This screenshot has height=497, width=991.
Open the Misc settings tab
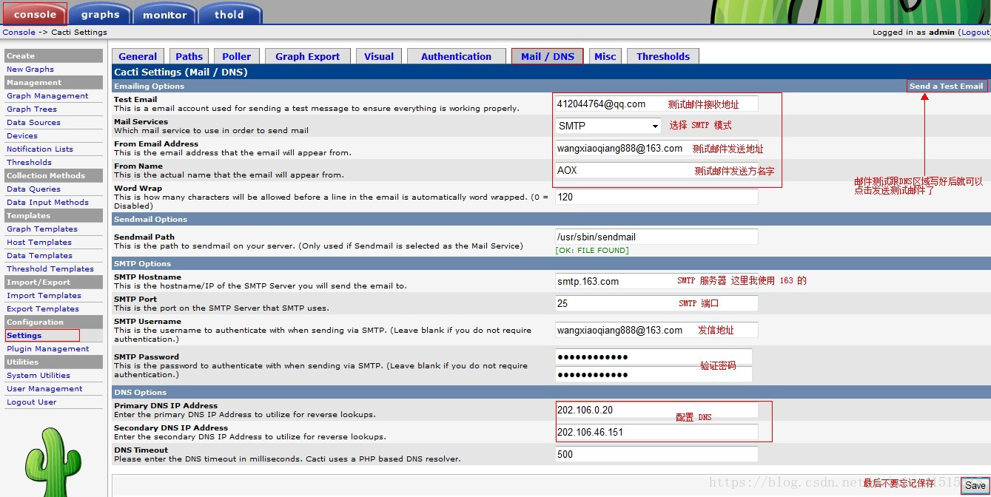pos(605,56)
